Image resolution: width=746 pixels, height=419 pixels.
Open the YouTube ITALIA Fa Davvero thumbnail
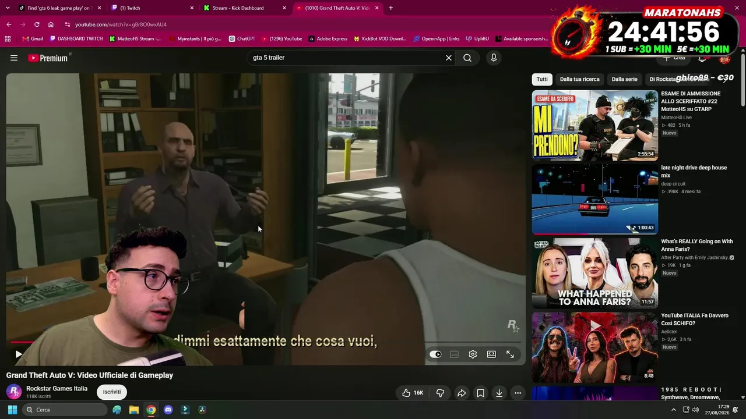(x=595, y=347)
